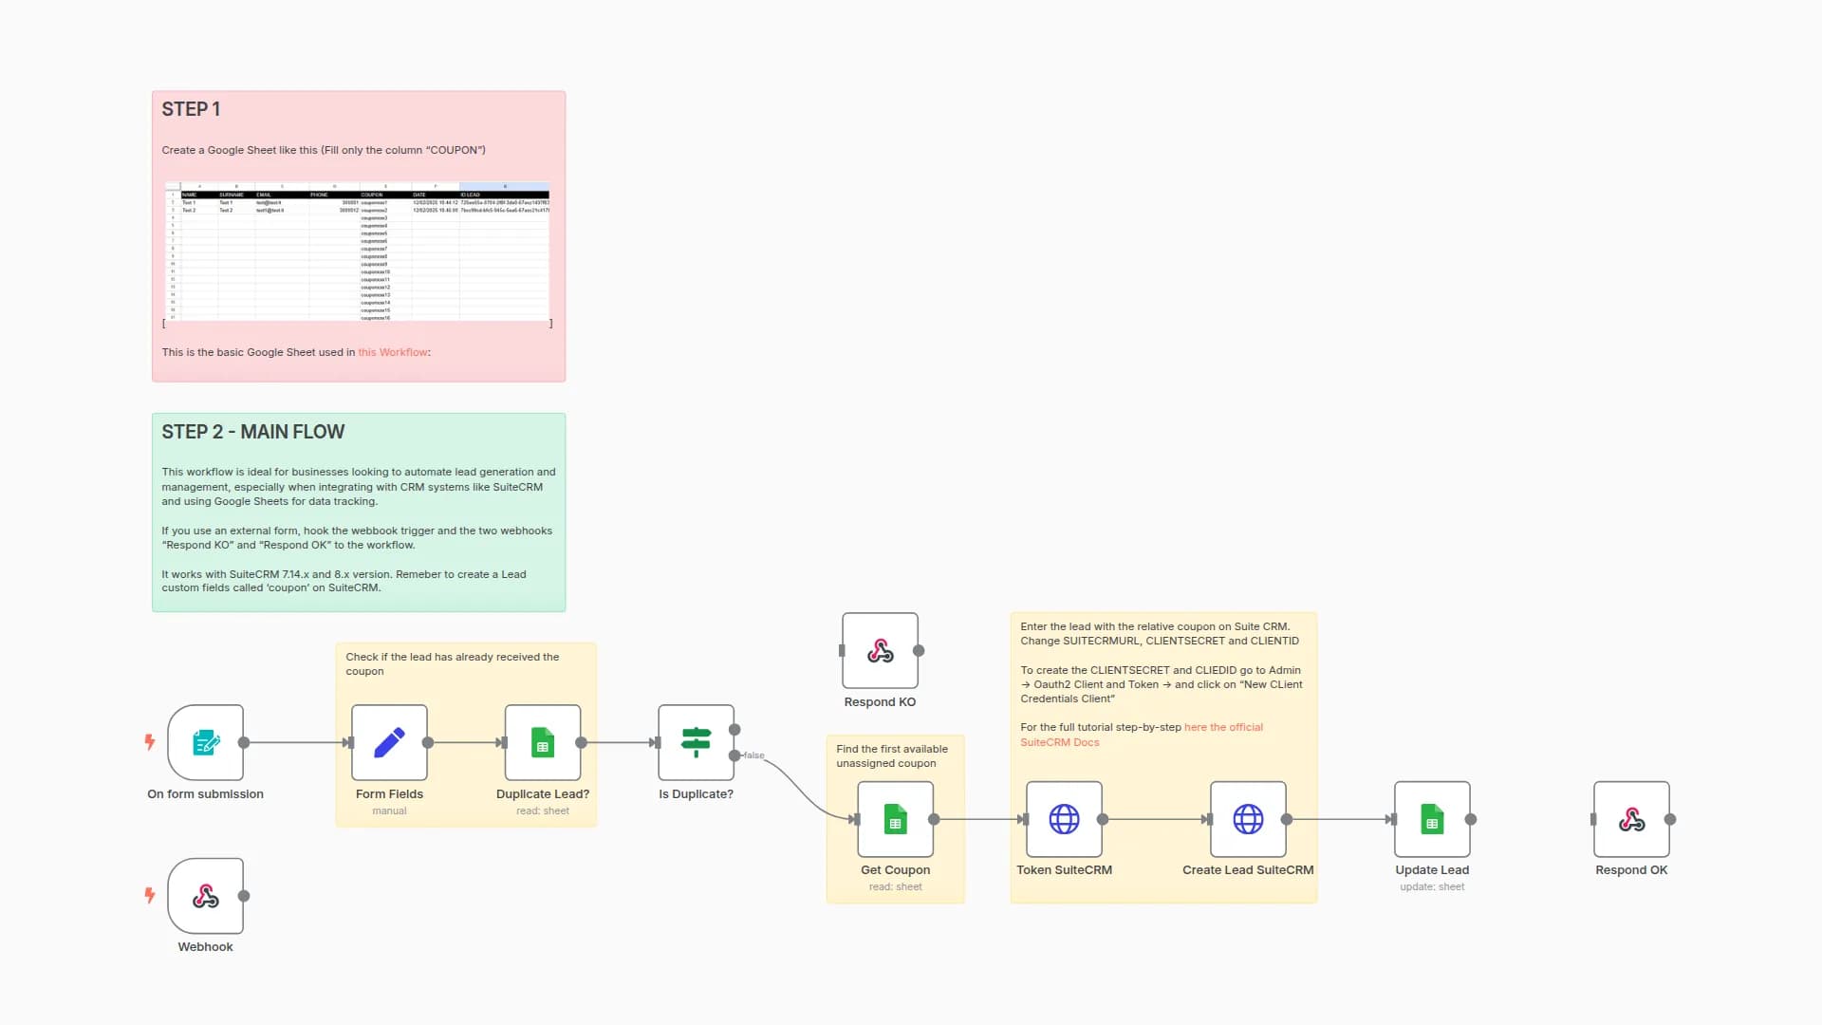Select the On form submission trigger node

[x=205, y=742]
